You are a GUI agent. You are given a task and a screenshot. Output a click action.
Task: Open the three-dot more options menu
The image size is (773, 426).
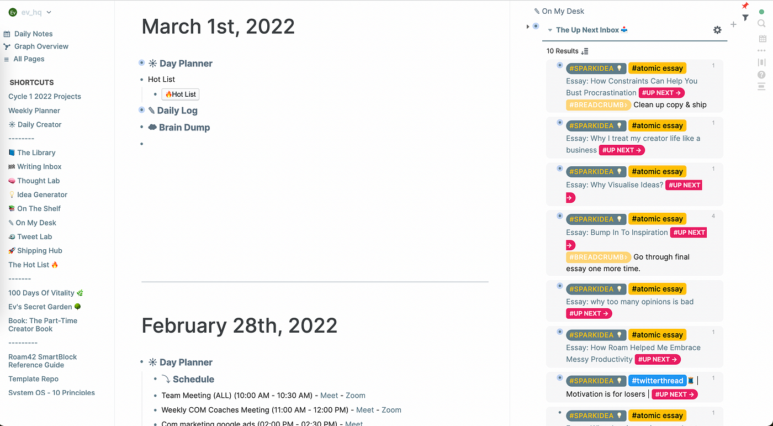coord(762,51)
